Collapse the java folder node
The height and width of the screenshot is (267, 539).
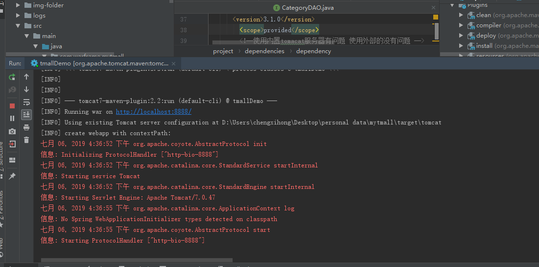pos(35,46)
